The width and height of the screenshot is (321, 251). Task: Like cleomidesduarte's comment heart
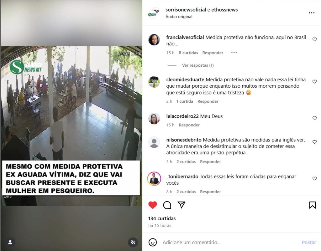pyautogui.click(x=315, y=82)
